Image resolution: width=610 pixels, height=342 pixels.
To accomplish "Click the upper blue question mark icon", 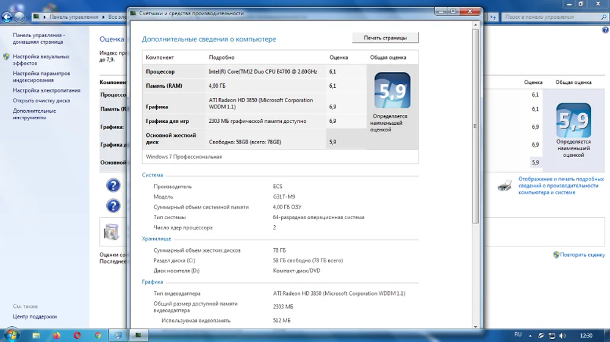I will [113, 186].
